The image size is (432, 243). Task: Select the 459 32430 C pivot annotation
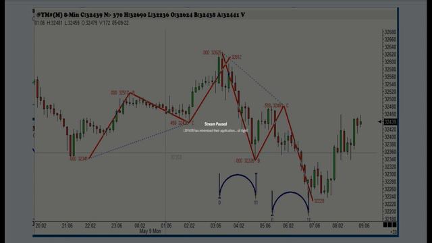coord(182,123)
